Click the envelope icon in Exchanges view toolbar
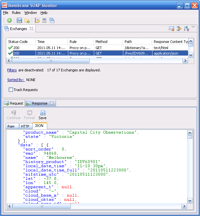The image size is (200, 216). pos(172,29)
